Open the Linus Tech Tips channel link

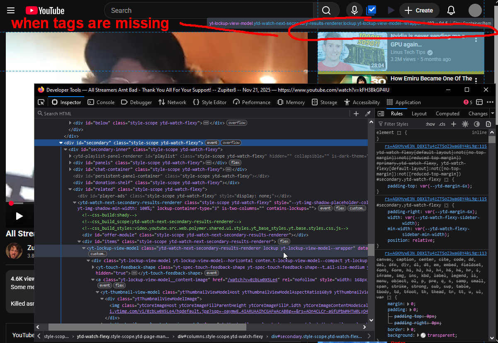[408, 52]
